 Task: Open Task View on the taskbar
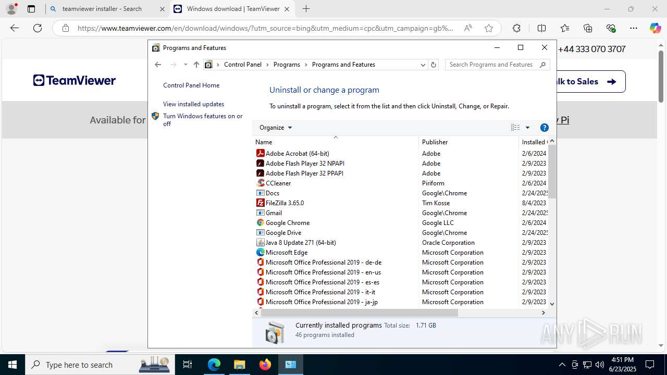click(x=188, y=365)
